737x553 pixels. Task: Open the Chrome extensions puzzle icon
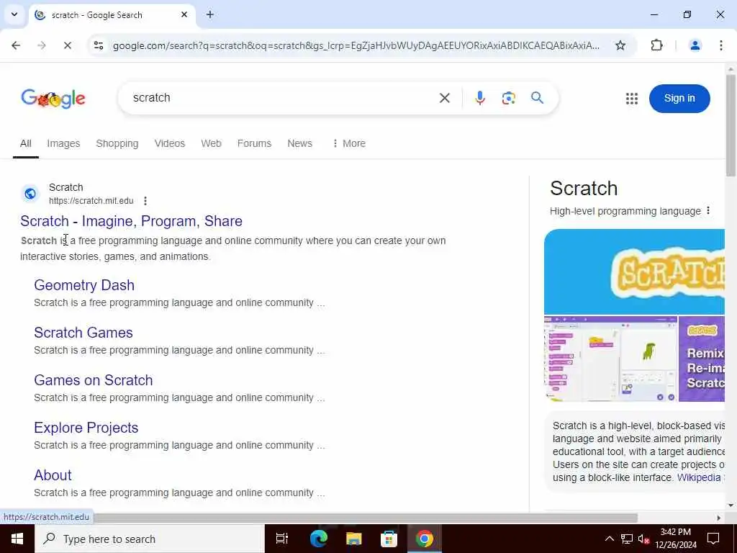point(656,45)
